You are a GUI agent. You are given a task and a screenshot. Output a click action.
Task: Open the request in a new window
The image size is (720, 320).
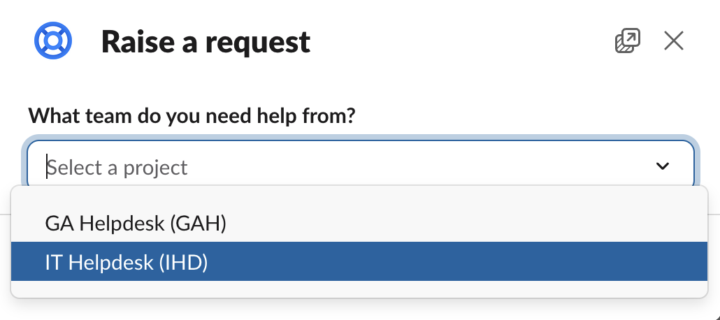tap(627, 41)
